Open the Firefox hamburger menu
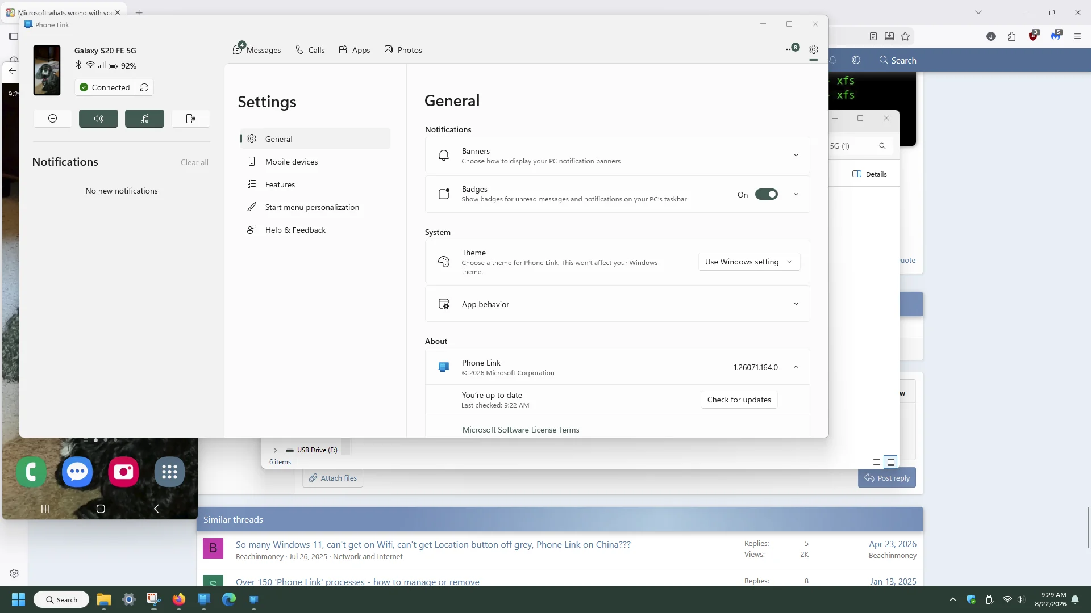1091x613 pixels. pos(1077,36)
